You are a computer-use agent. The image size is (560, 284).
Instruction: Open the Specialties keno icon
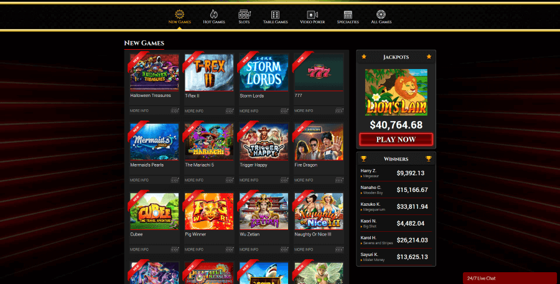[348, 14]
